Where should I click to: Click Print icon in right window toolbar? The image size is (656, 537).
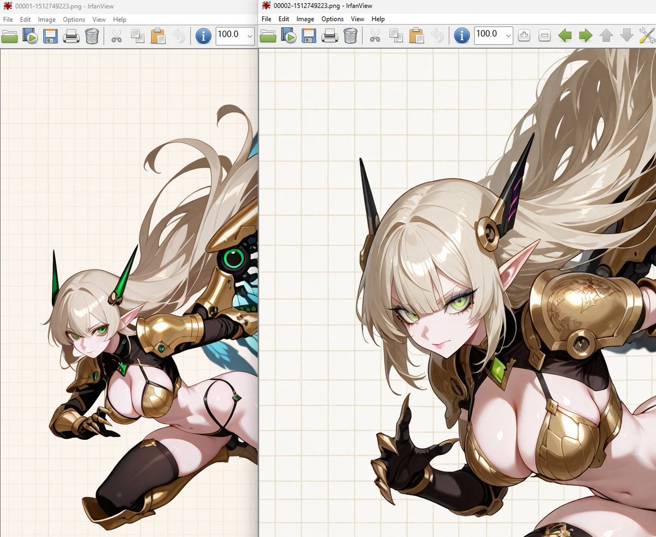click(x=330, y=36)
